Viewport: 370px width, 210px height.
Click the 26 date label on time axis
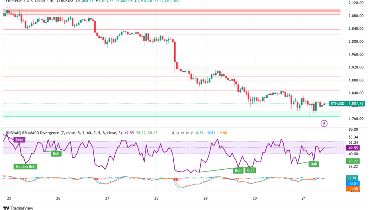point(58,198)
